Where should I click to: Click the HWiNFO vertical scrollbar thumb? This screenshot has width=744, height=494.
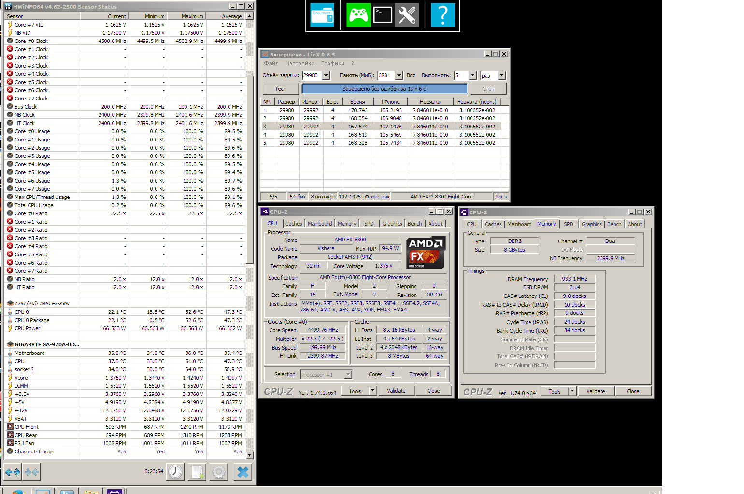click(250, 169)
